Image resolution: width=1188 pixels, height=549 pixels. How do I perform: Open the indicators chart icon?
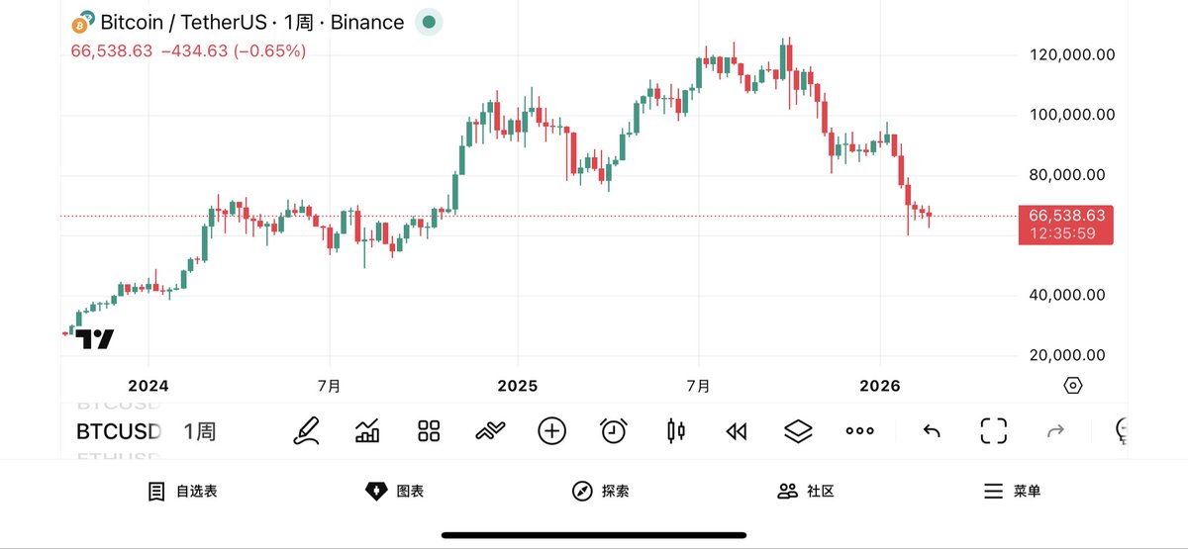[367, 430]
